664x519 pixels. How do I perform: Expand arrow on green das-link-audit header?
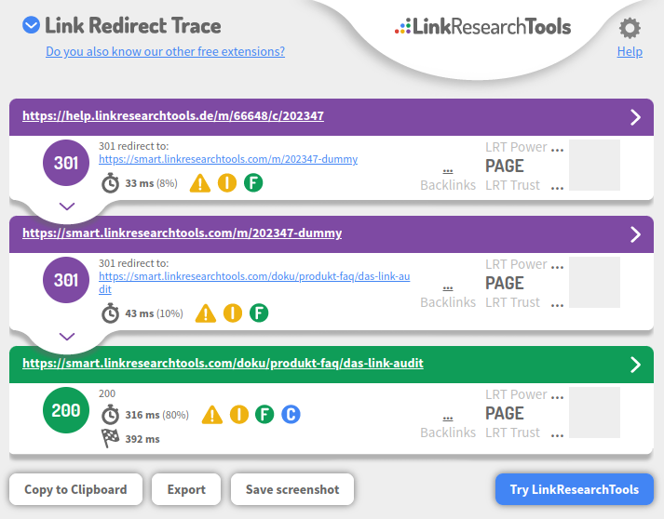tap(635, 365)
